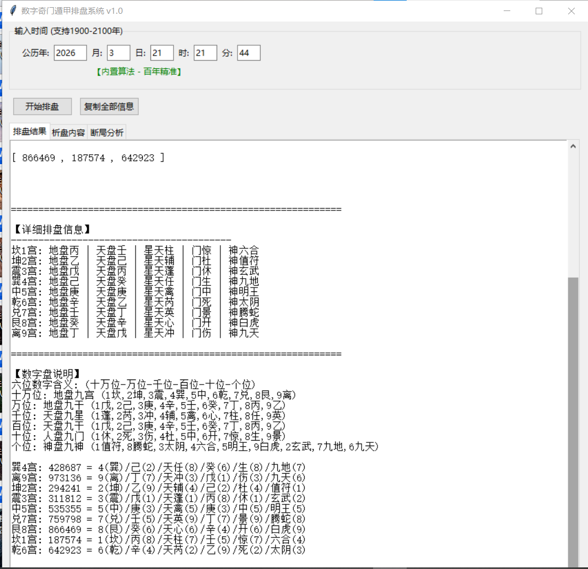Minimize the 数字奇门遁甲 window
This screenshot has height=569, width=588.
click(x=507, y=11)
